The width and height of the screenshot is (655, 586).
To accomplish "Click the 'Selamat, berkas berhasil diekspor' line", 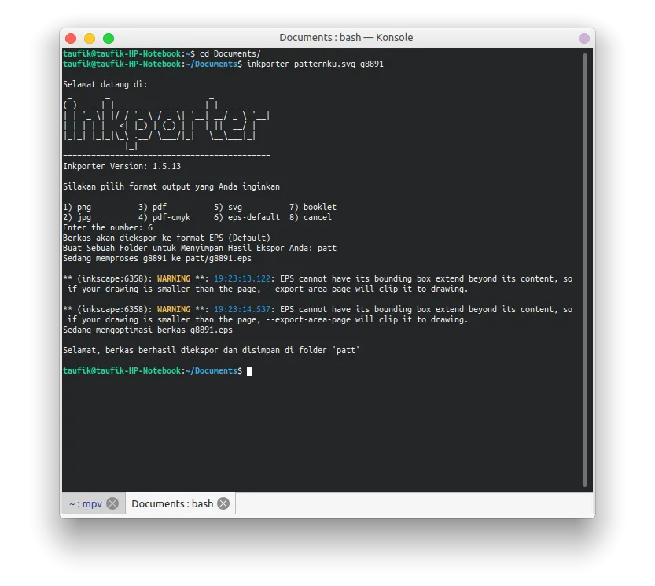I will [x=212, y=350].
